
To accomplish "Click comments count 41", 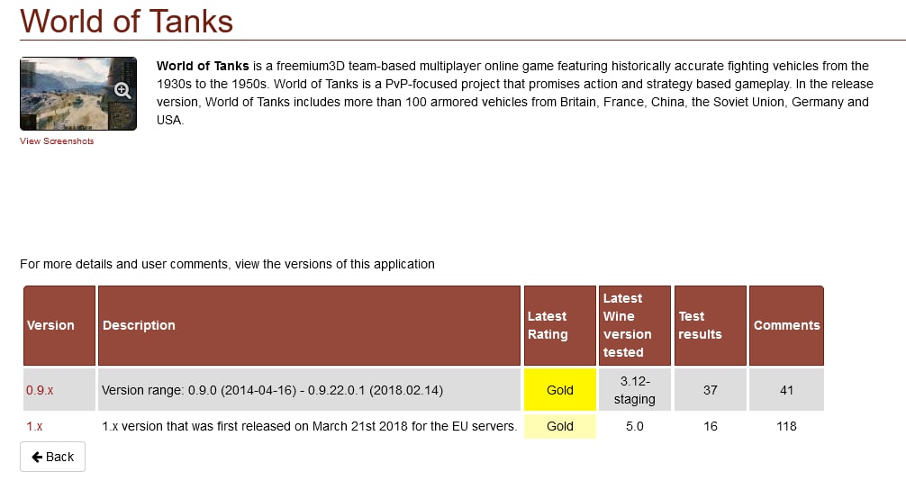I will point(786,390).
